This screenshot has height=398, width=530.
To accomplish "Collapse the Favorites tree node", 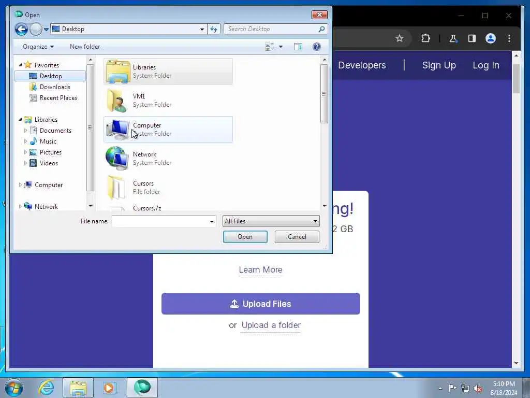I will (x=20, y=65).
